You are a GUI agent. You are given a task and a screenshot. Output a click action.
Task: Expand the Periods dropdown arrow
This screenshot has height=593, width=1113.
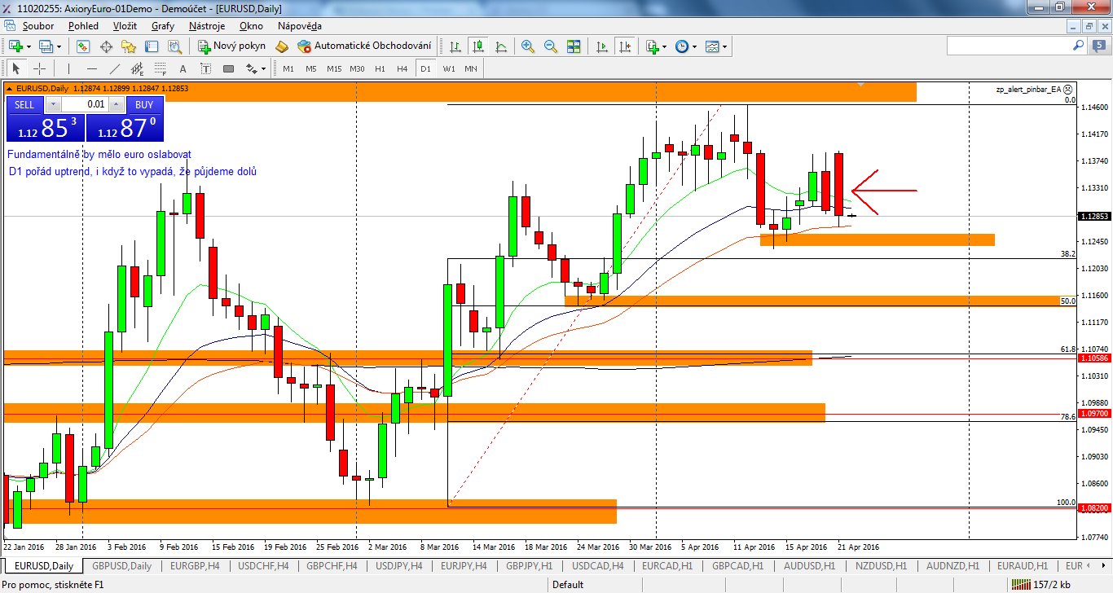click(695, 46)
